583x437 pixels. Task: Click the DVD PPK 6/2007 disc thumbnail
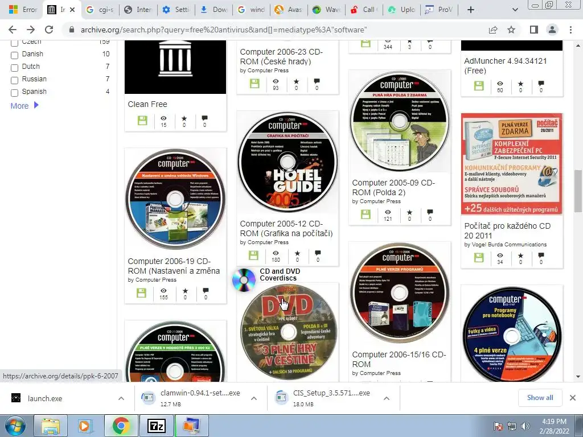(289, 332)
